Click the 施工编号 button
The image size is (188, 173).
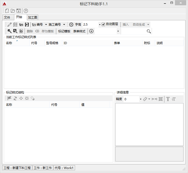coord(55,25)
